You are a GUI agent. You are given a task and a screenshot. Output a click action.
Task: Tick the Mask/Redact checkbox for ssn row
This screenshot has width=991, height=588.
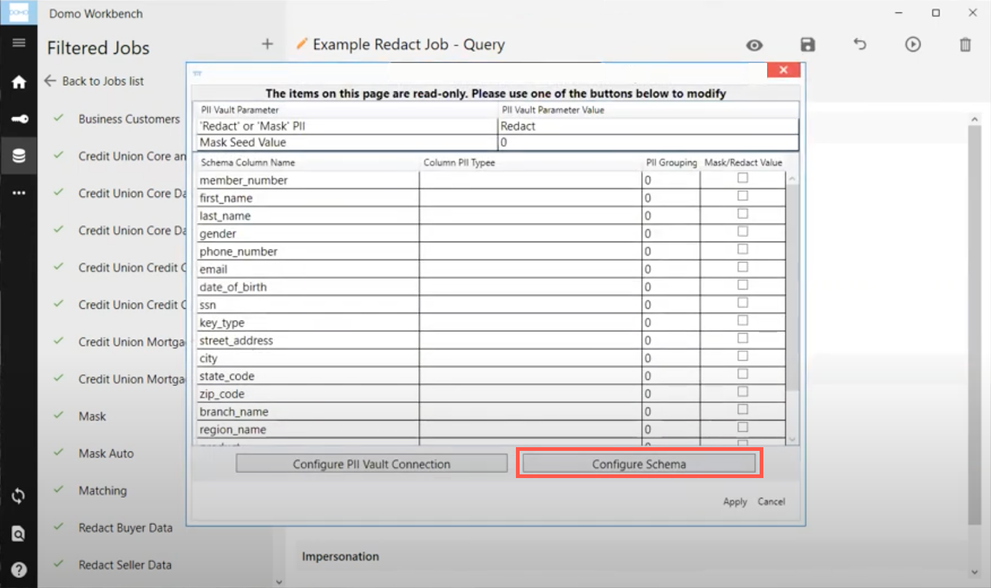pyautogui.click(x=743, y=303)
